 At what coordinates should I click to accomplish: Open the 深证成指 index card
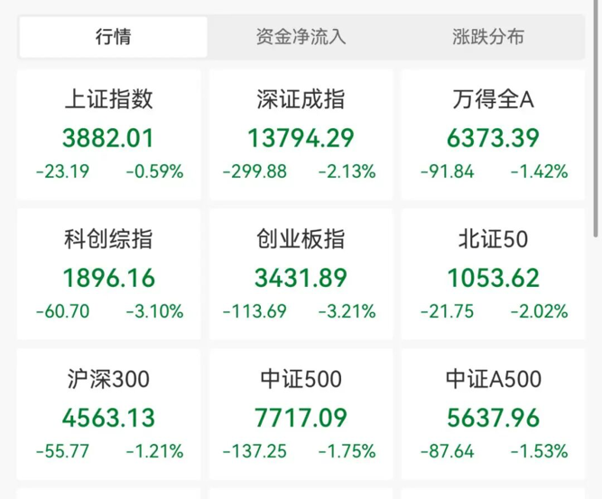point(301,134)
